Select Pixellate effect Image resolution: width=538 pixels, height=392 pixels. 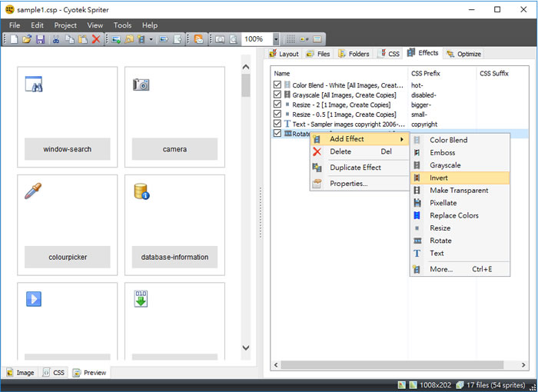(460, 203)
